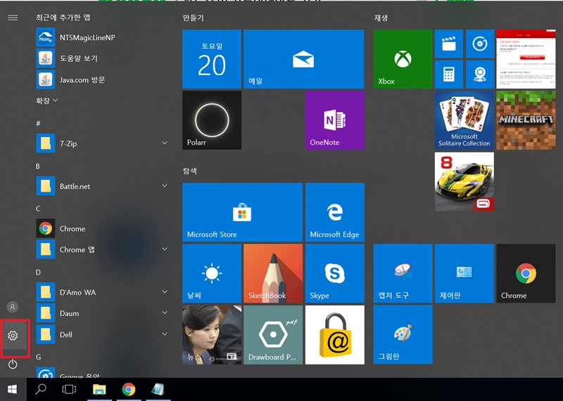Click the G letter index header
This screenshot has height=401, width=563.
click(x=39, y=357)
